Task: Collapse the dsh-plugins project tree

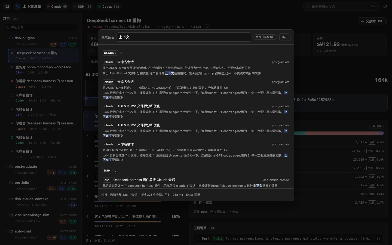Action: point(6,38)
